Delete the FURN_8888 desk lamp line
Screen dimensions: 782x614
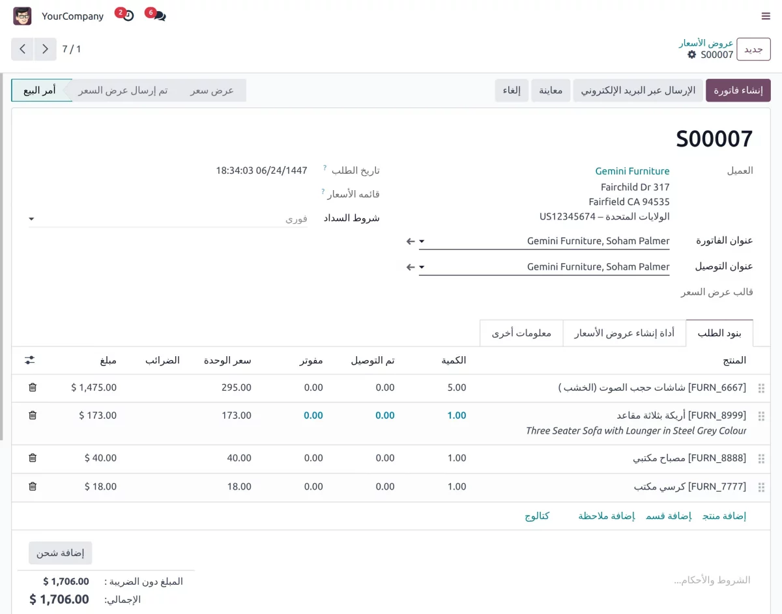pos(32,458)
